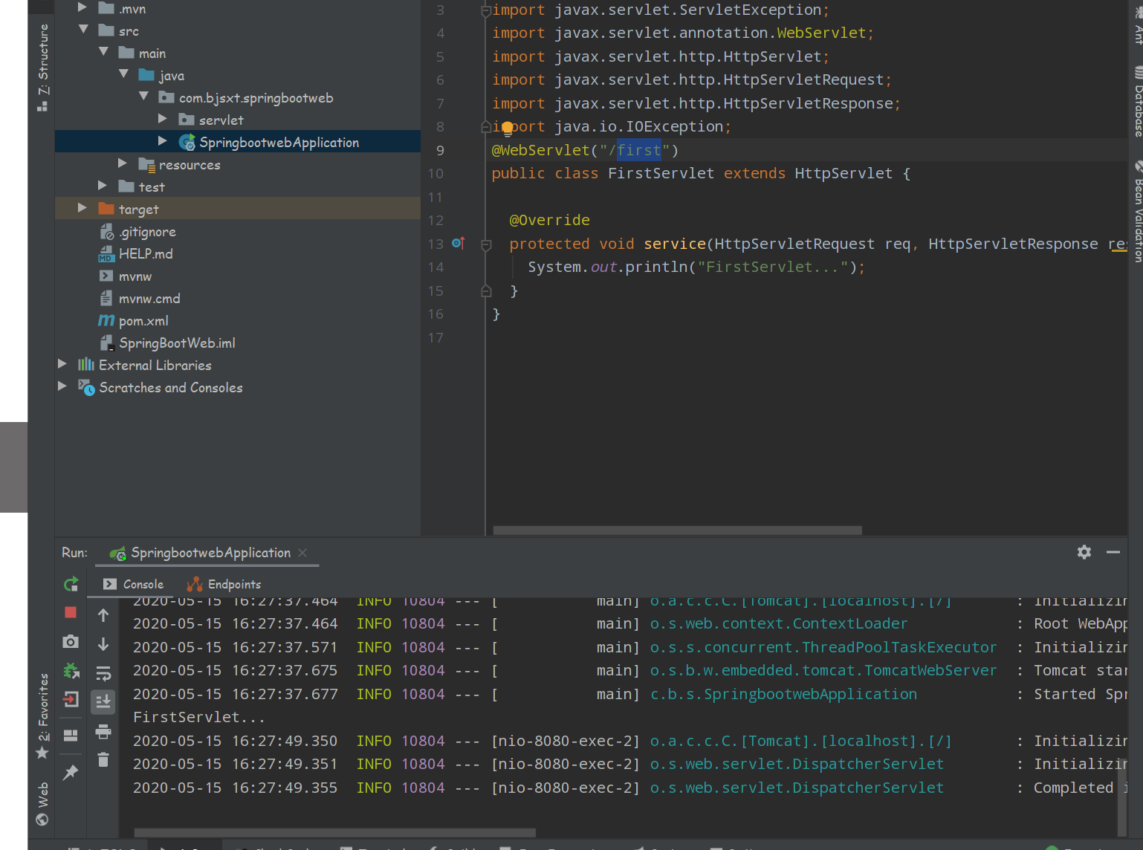The height and width of the screenshot is (850, 1143).
Task: Click the fold end marker on line 15
Action: click(x=486, y=291)
